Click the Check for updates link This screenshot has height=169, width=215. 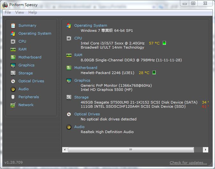point(188,163)
